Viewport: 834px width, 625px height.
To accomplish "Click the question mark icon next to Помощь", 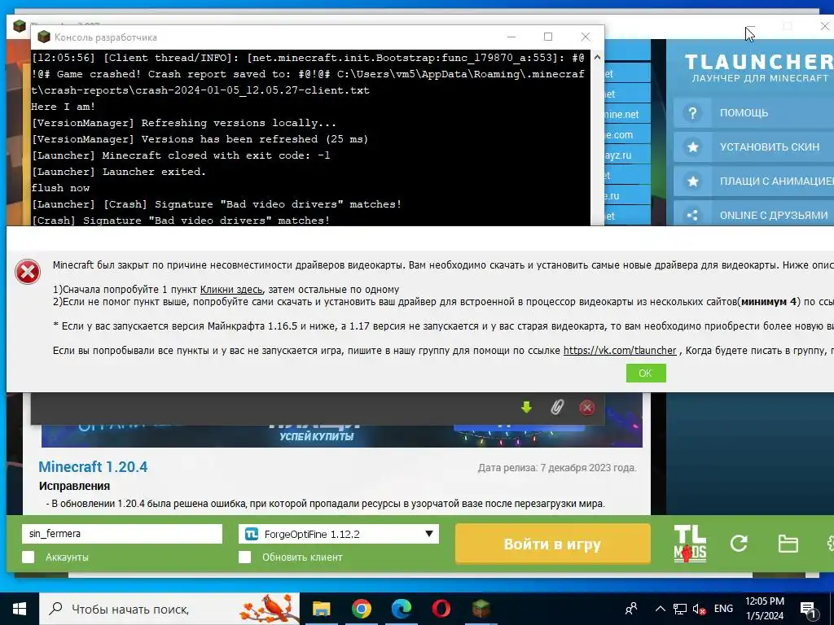I will click(692, 113).
